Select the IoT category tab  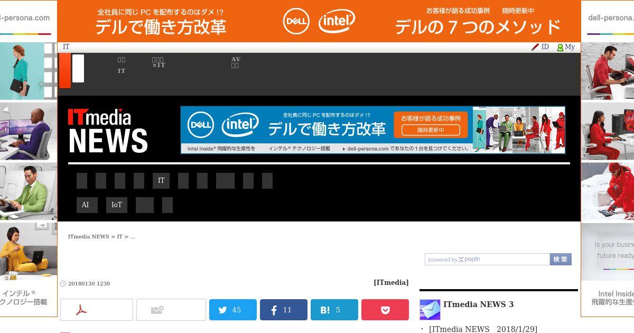tap(117, 205)
